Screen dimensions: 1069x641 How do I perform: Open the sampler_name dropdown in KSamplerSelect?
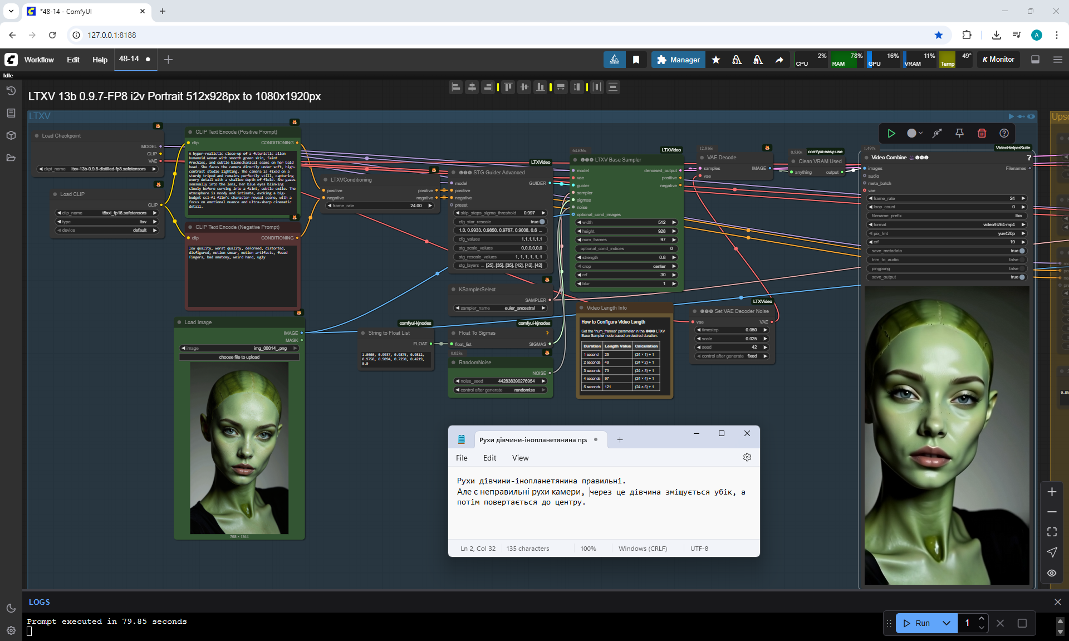500,308
